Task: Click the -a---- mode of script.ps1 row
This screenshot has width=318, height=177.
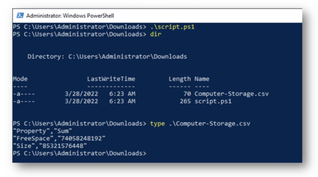Action: coord(24,102)
